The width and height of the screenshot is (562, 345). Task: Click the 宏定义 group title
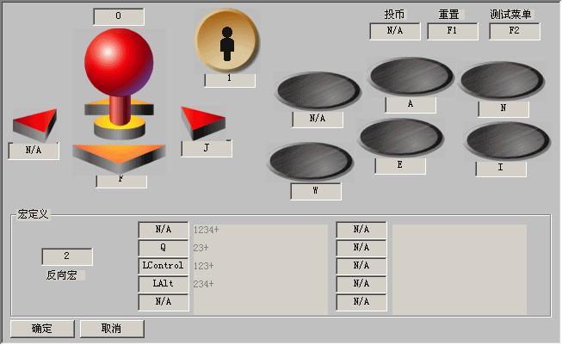(x=33, y=214)
